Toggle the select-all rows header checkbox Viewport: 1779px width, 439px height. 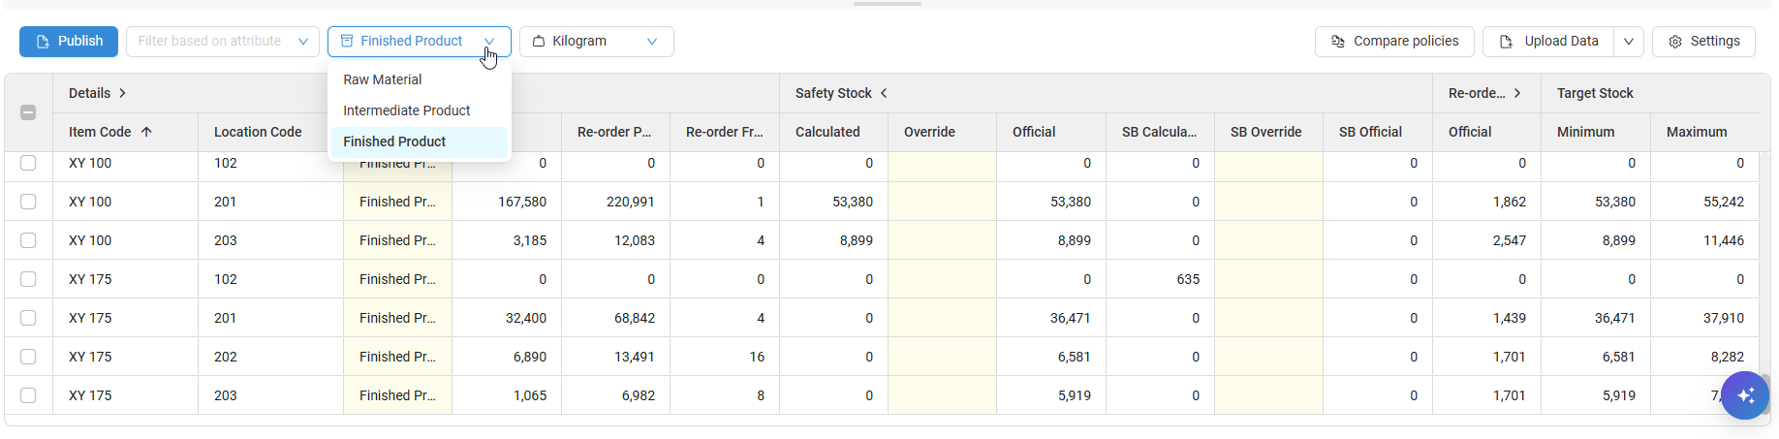[x=28, y=112]
